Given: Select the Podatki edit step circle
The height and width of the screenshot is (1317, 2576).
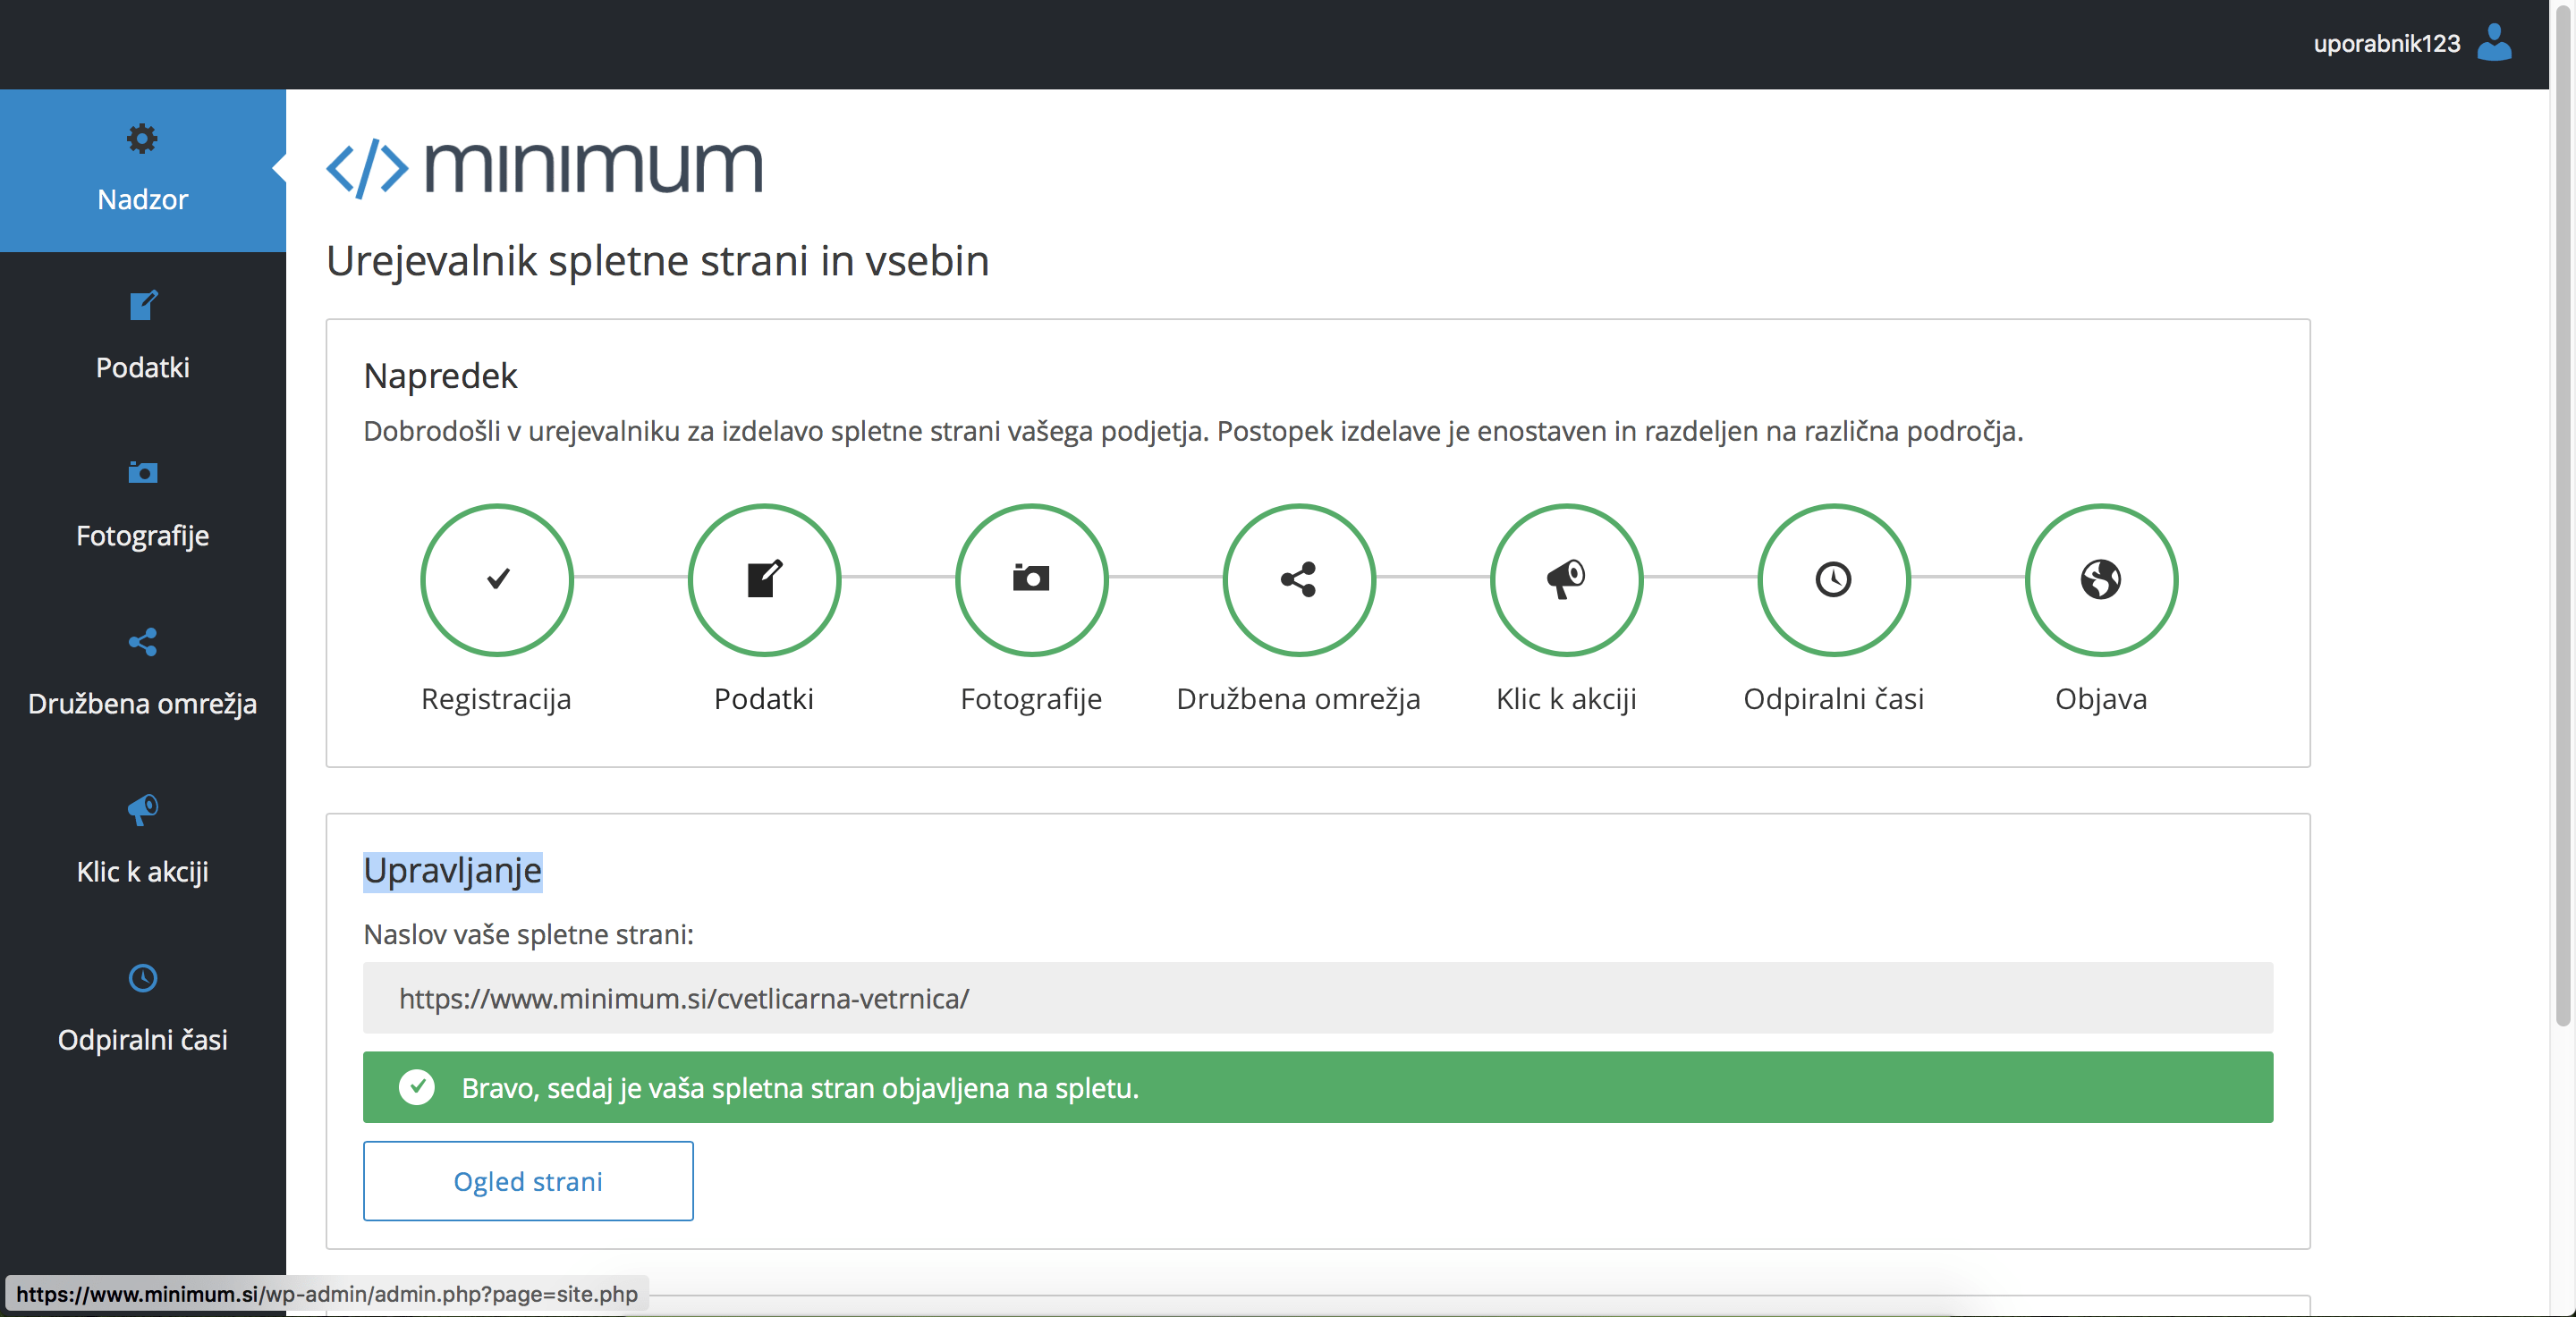Looking at the screenshot, I should click(764, 579).
